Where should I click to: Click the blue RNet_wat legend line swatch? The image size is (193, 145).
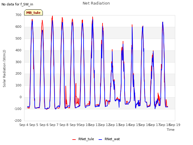coord(100,140)
